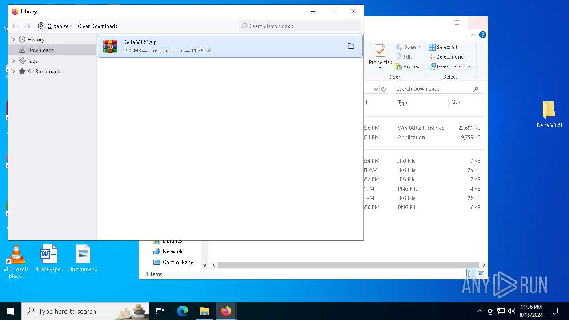The height and width of the screenshot is (320, 569).
Task: Click the File Explorer help icon
Action: (x=482, y=35)
